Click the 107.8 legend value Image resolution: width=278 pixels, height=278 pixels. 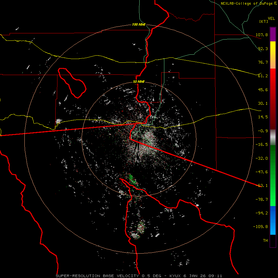(x=262, y=35)
